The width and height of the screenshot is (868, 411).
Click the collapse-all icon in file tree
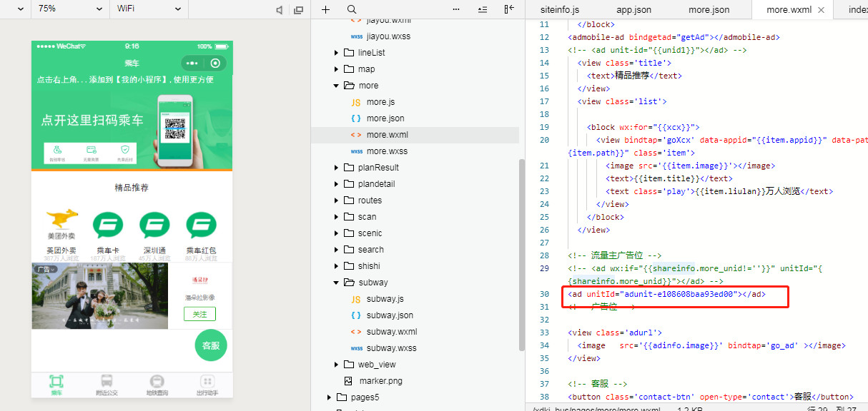coord(482,9)
